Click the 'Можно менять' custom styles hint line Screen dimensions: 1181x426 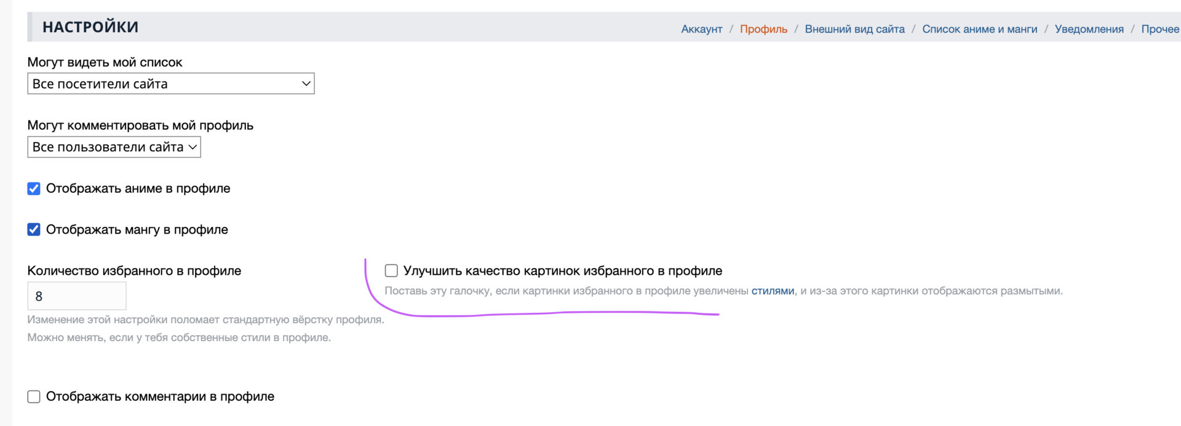[179, 337]
